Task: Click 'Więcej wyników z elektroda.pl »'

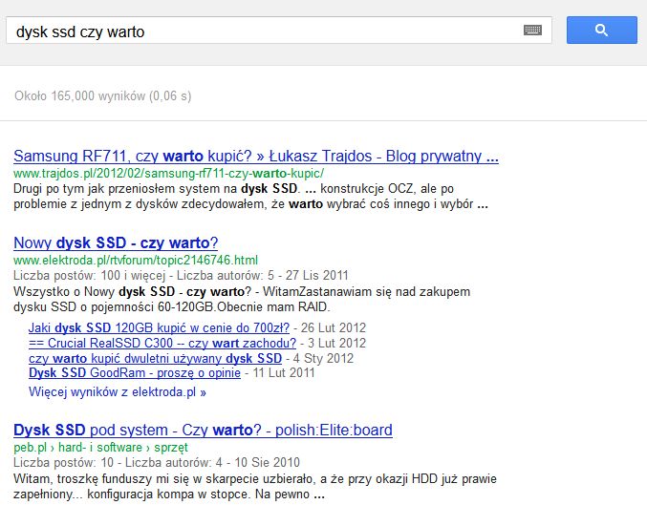Action: [118, 391]
